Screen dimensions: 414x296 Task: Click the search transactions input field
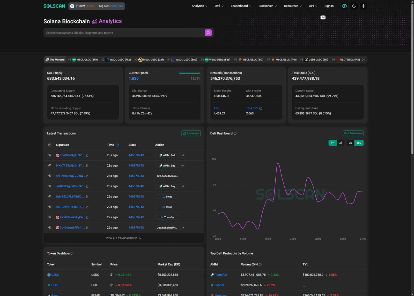tap(124, 33)
